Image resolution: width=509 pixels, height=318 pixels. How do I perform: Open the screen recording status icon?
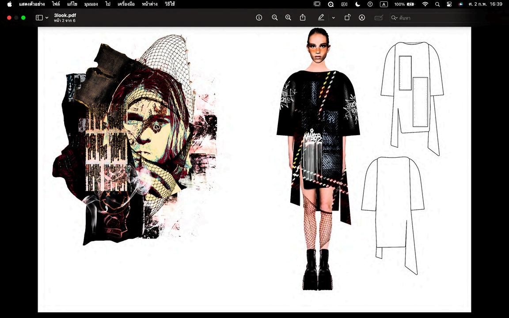point(344,4)
